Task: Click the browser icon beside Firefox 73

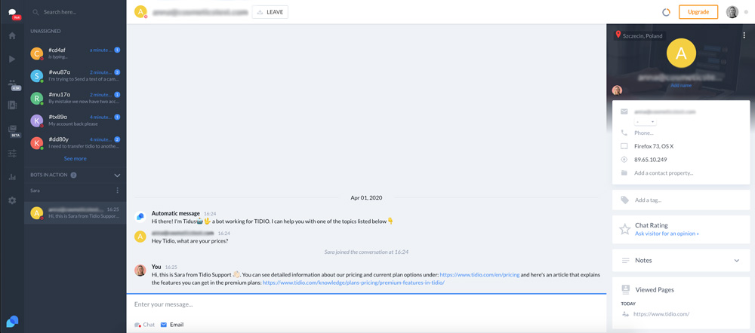Action: coord(624,146)
